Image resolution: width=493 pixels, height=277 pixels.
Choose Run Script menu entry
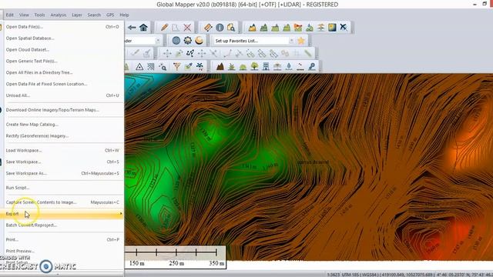pyautogui.click(x=63, y=188)
